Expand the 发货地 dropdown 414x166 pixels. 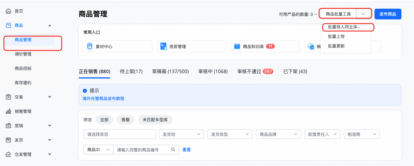click(x=181, y=134)
